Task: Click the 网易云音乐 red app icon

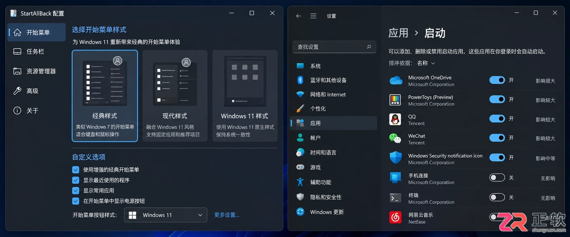Action: [x=396, y=217]
